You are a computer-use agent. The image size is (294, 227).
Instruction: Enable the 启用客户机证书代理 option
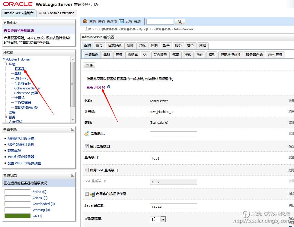coord(87,194)
